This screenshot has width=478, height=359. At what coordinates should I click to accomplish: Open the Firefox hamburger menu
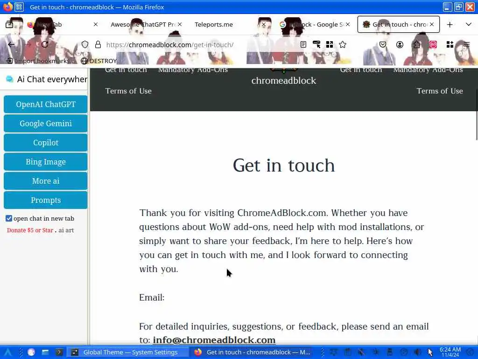467,44
